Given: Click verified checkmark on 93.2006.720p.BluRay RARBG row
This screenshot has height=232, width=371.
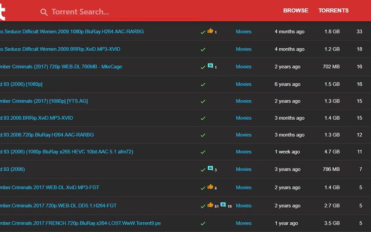Looking at the screenshot, I should [x=203, y=135].
